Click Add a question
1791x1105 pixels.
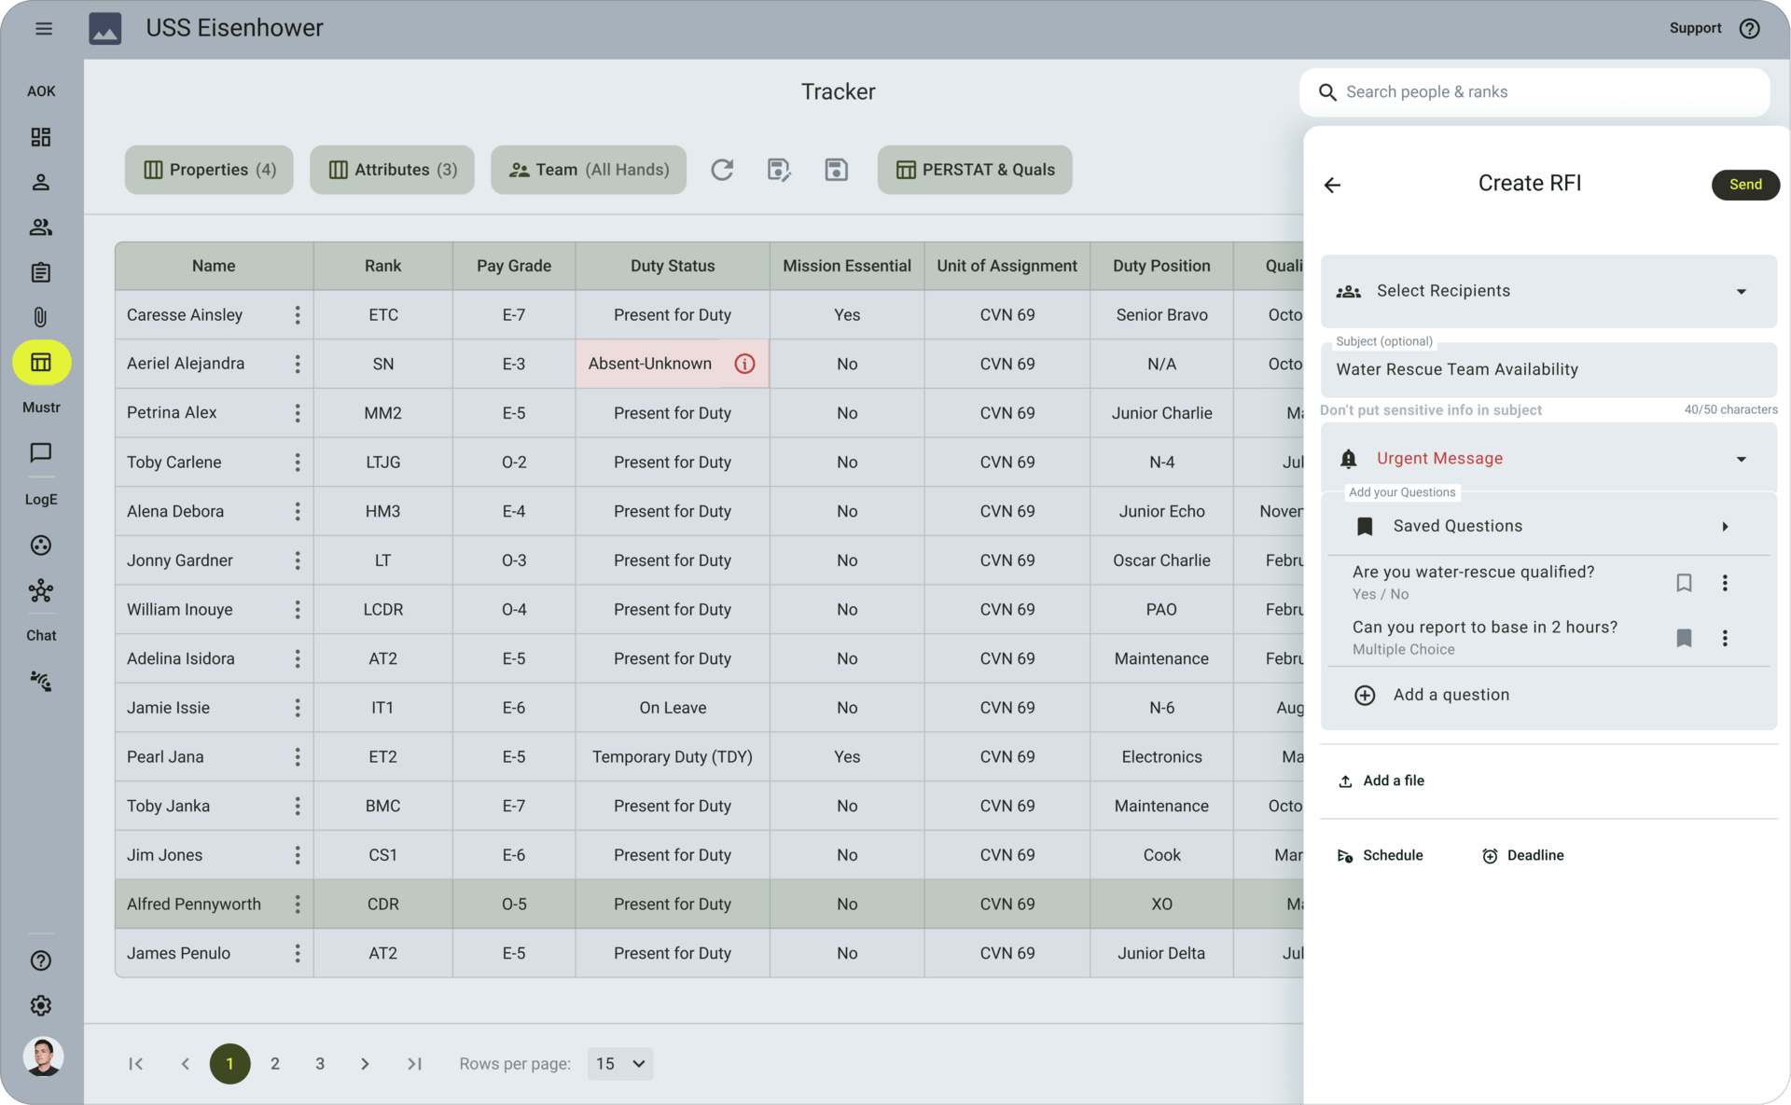point(1450,695)
